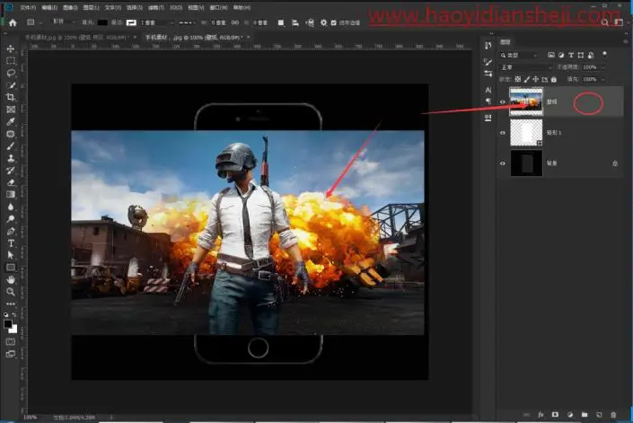Viewport: 633px width, 423px height.
Task: Select the History Brush tool
Action: [11, 171]
